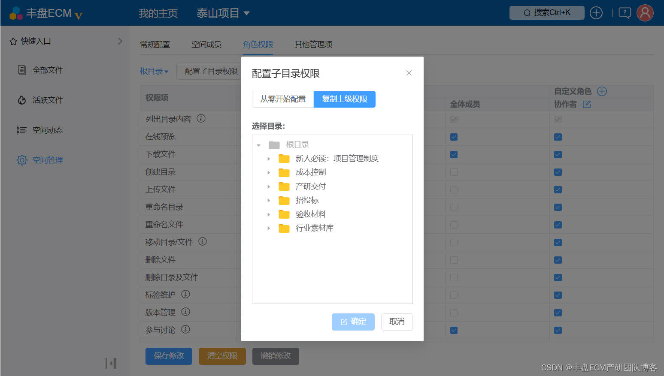The width and height of the screenshot is (664, 376).
Task: Switch to 常规配置 tab
Action: pyautogui.click(x=155, y=45)
